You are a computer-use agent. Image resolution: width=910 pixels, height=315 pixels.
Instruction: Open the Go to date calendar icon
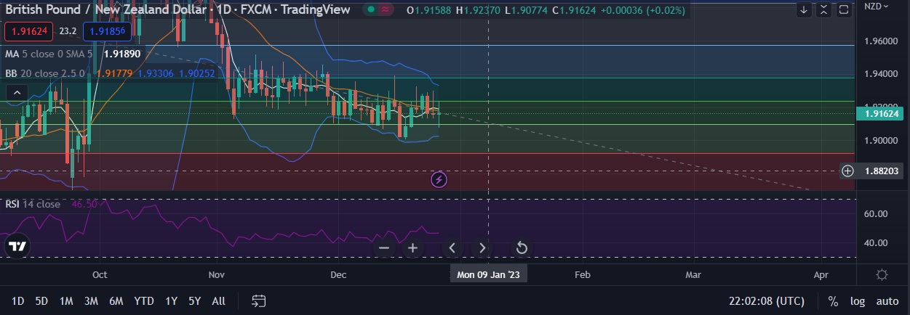pos(259,300)
